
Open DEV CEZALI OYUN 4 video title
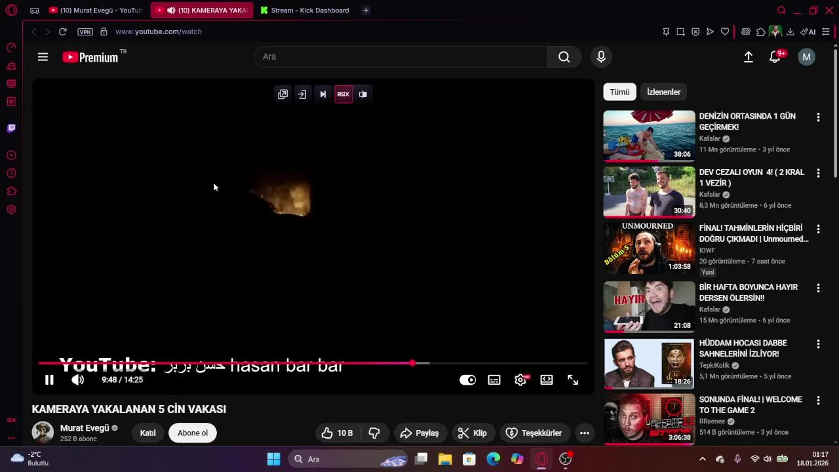[752, 178]
